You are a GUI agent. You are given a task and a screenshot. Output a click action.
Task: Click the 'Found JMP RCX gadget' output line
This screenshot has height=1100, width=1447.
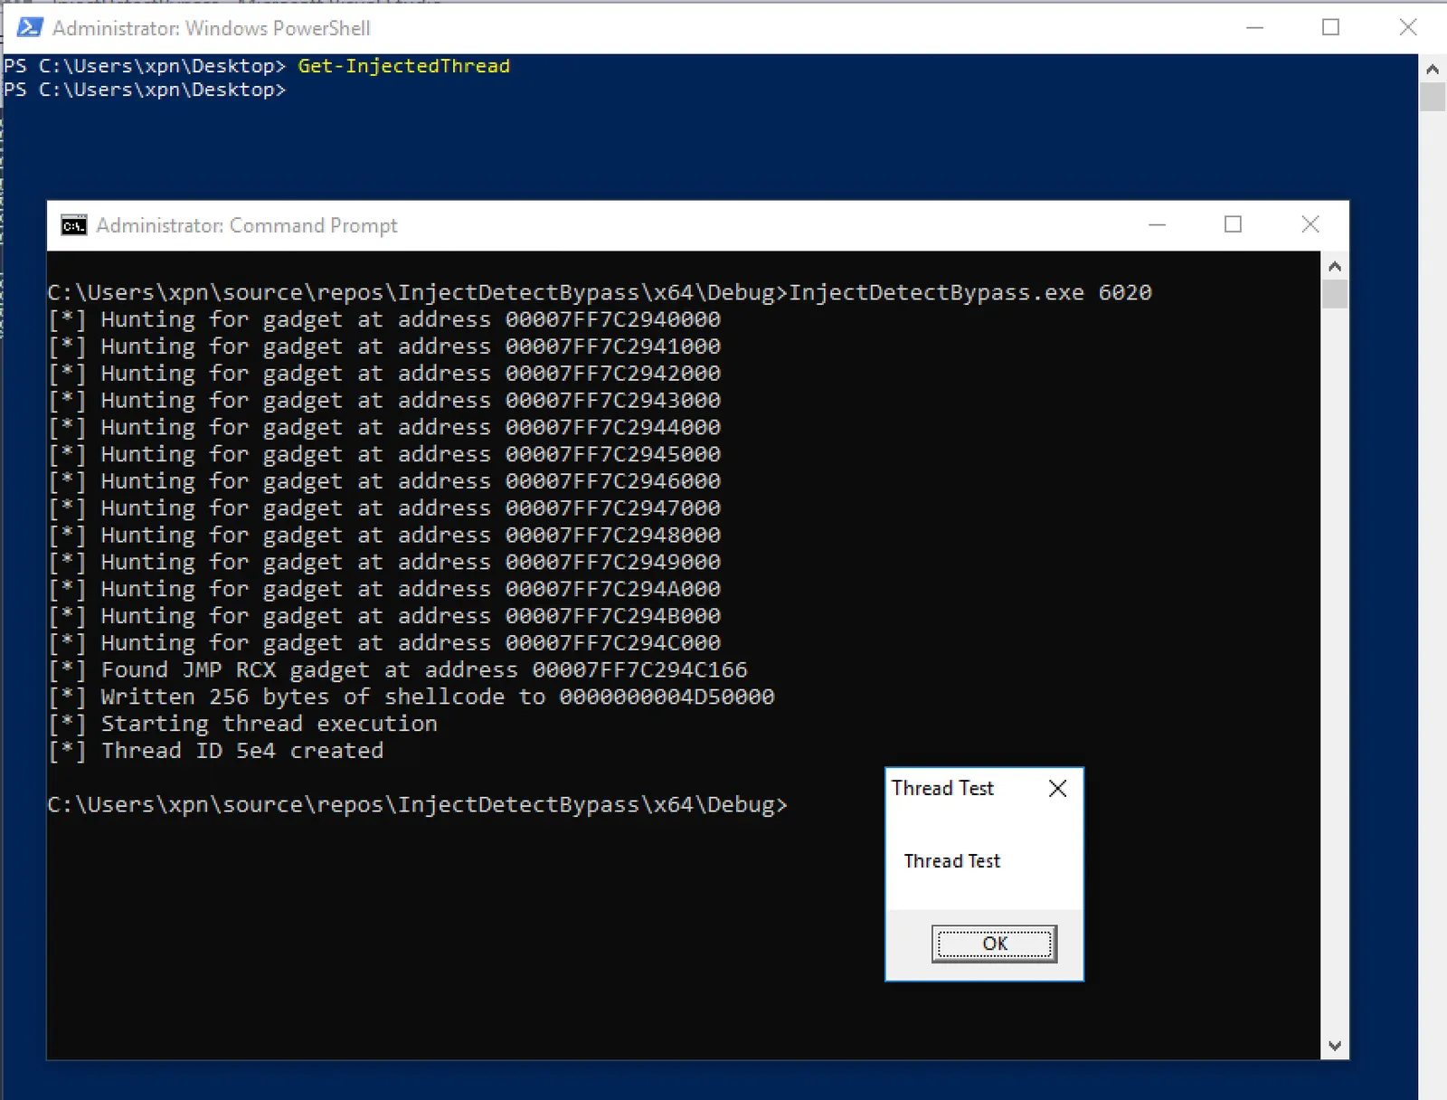tap(398, 670)
